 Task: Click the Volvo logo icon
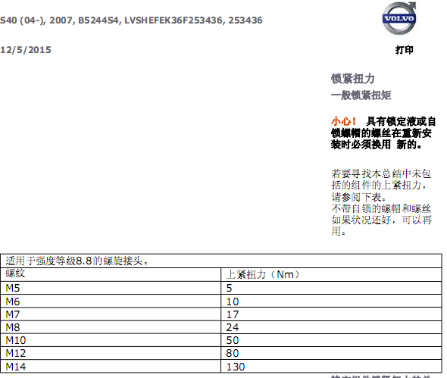click(399, 18)
